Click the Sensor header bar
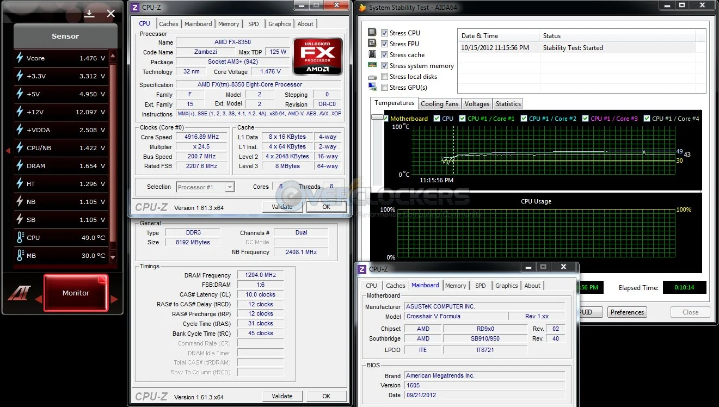 pos(65,36)
